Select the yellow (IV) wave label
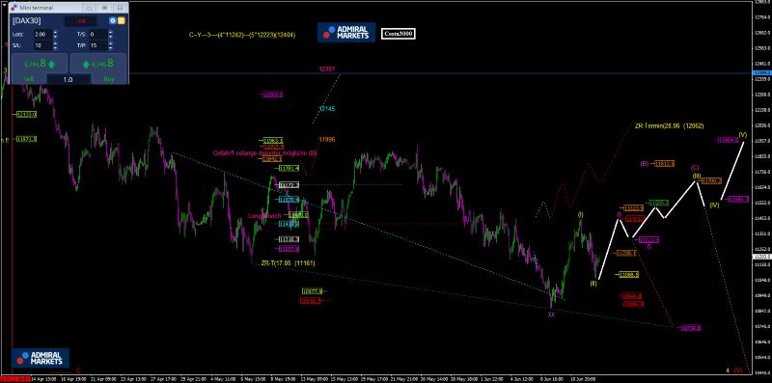The height and width of the screenshot is (383, 772). coord(715,205)
